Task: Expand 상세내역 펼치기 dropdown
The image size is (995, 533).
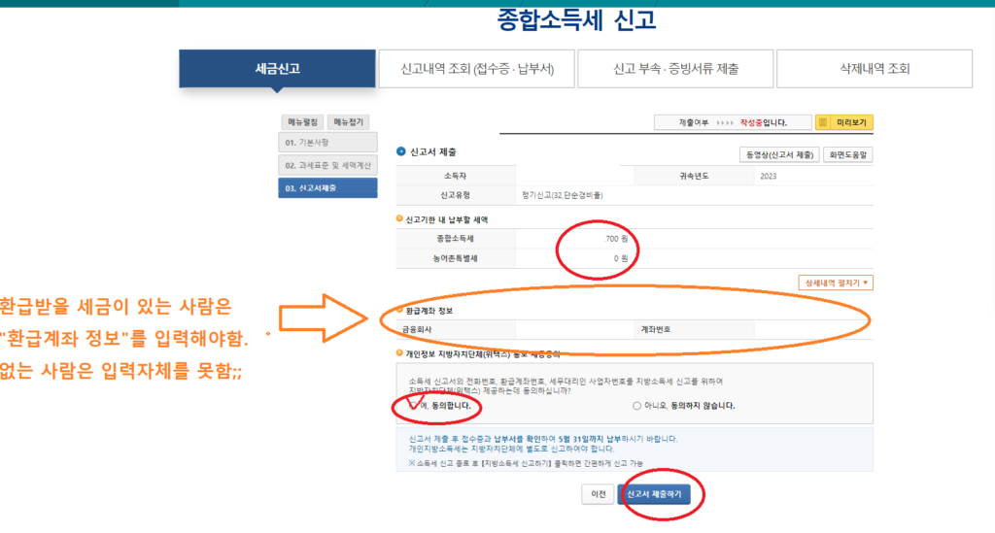Action: tap(836, 283)
